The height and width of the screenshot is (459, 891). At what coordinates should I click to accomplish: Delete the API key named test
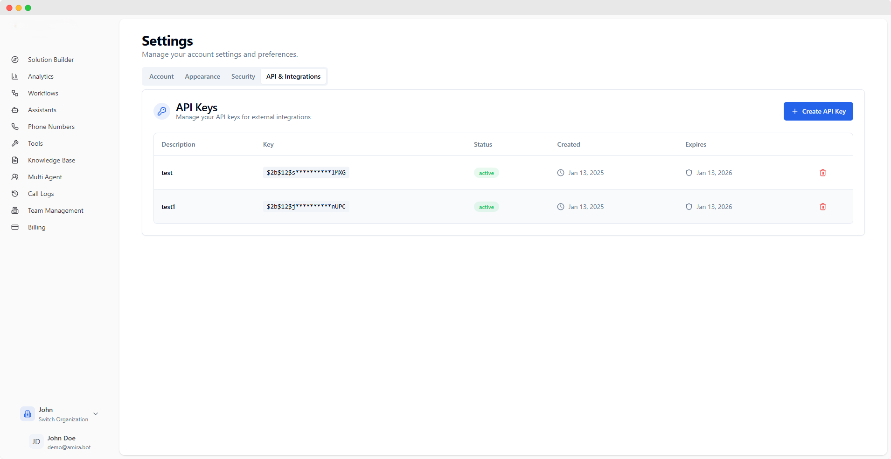tap(822, 173)
